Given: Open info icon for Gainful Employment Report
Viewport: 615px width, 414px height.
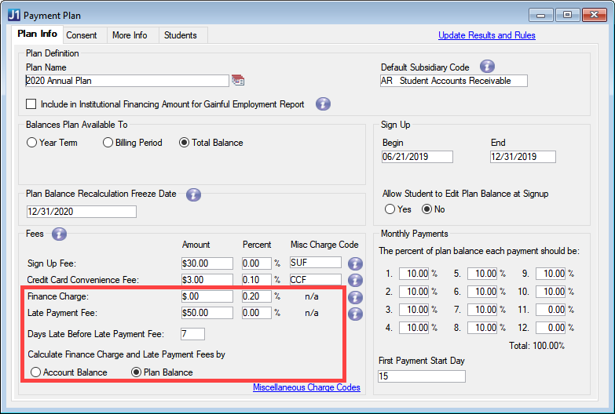Looking at the screenshot, I should (x=323, y=103).
